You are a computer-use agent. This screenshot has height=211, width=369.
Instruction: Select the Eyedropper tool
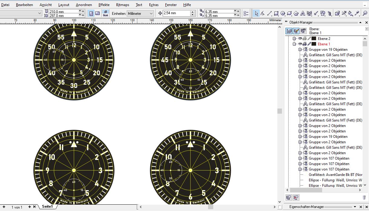[x=357, y=13]
